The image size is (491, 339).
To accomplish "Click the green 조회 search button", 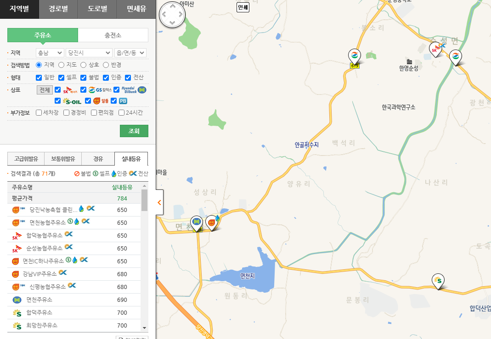I will (x=134, y=131).
